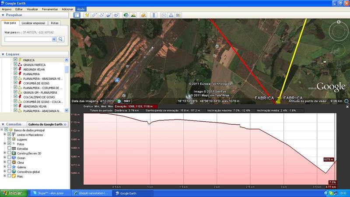Image resolution: width=350 pixels, height=197 pixels.
Task: Click scroll-down arrow of Lugares list
Action: click(66, 110)
